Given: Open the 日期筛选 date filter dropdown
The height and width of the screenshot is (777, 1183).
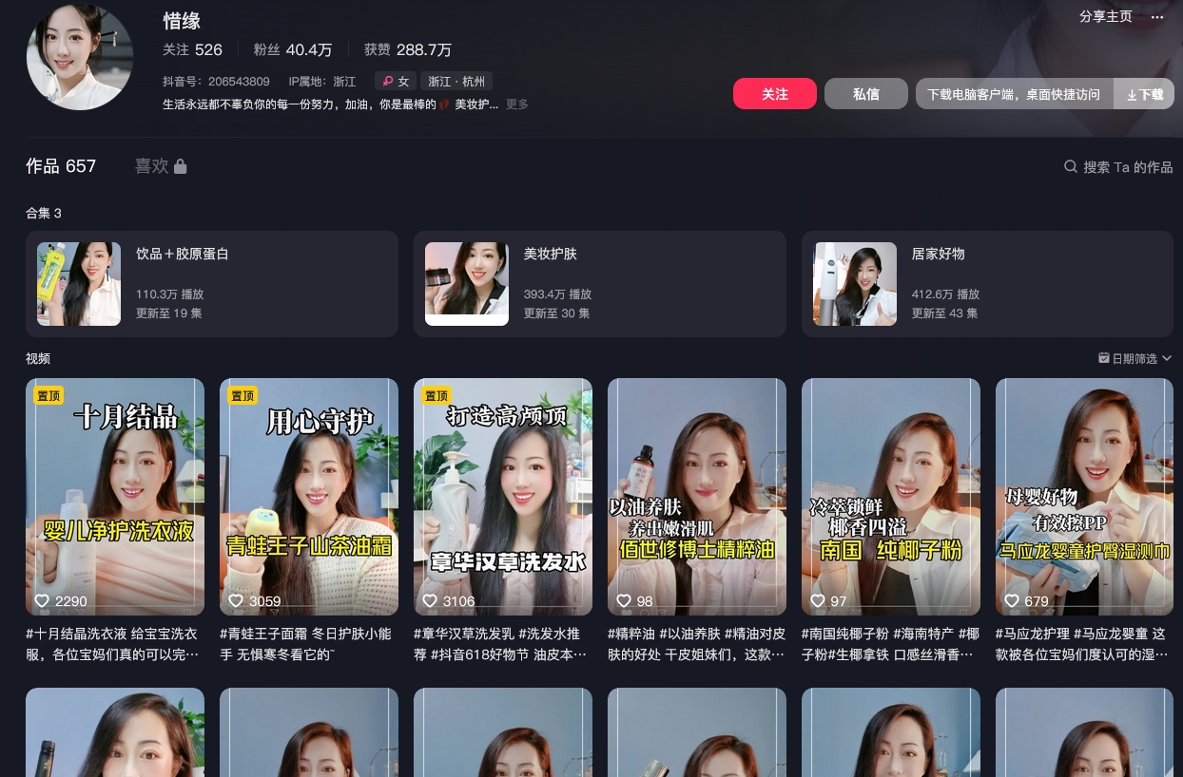Looking at the screenshot, I should [1135, 358].
